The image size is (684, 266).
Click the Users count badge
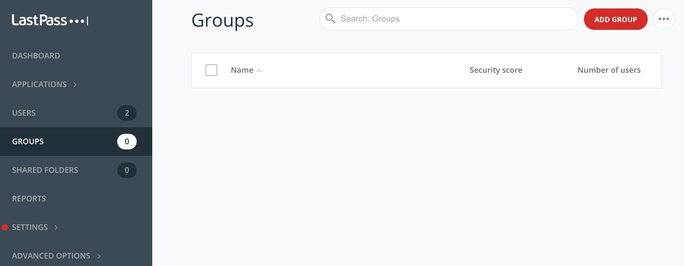point(127,113)
